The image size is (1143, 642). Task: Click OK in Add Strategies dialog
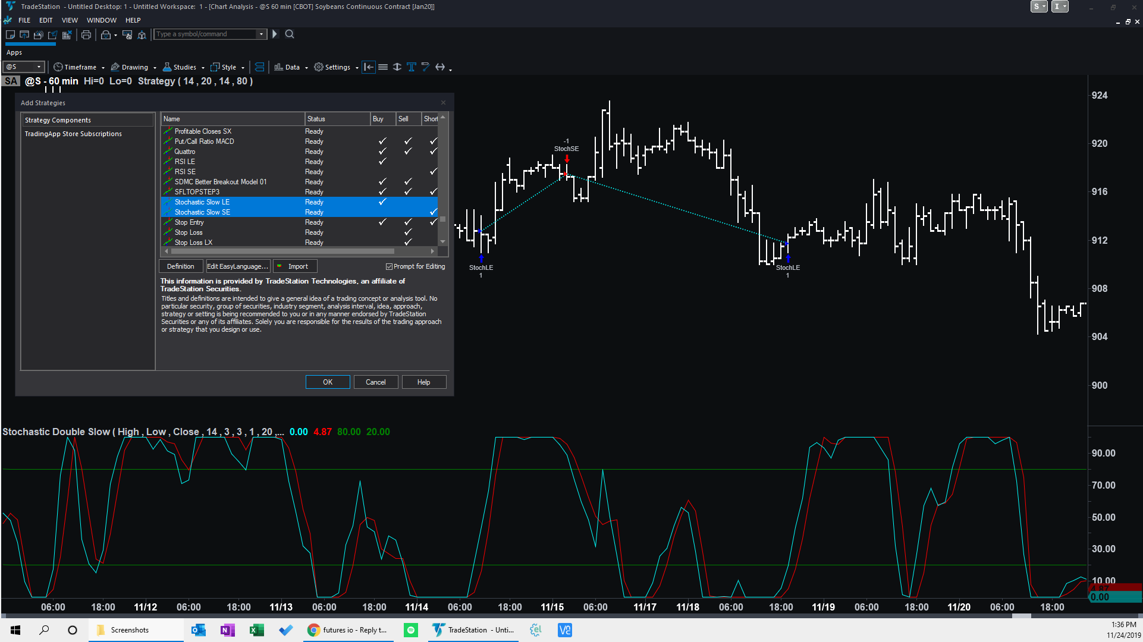[328, 382]
